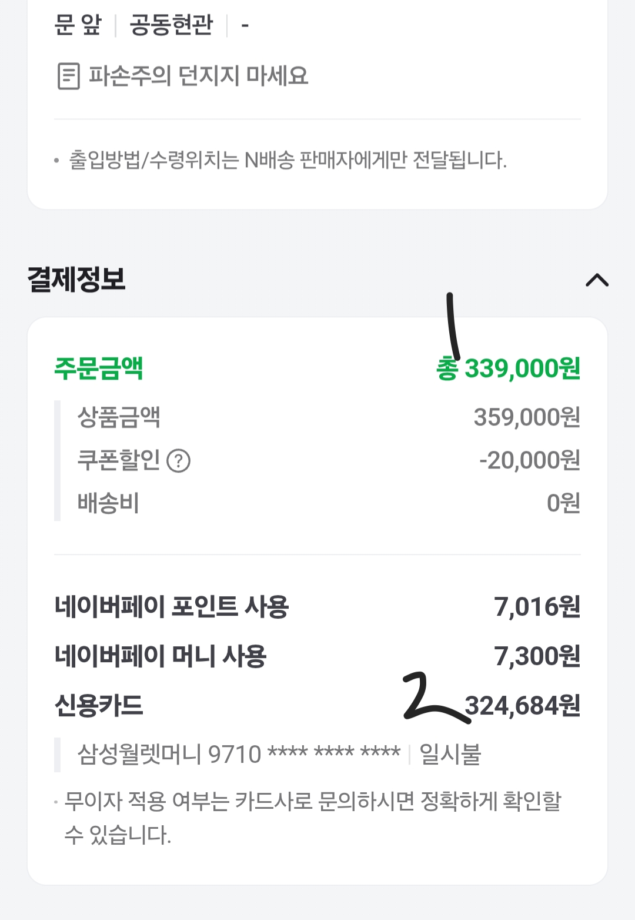
Task: Collapse the 결제정보 section chevron
Action: coord(597,280)
